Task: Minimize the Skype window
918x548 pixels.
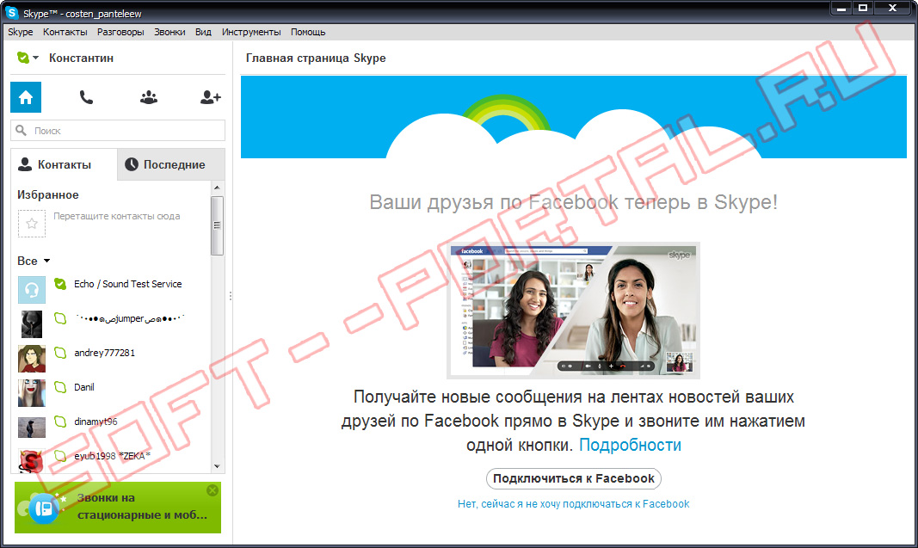Action: (x=841, y=9)
